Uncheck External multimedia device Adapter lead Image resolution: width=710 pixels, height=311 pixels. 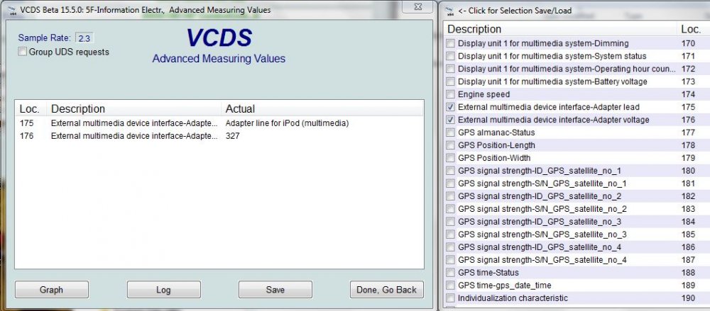(x=451, y=107)
